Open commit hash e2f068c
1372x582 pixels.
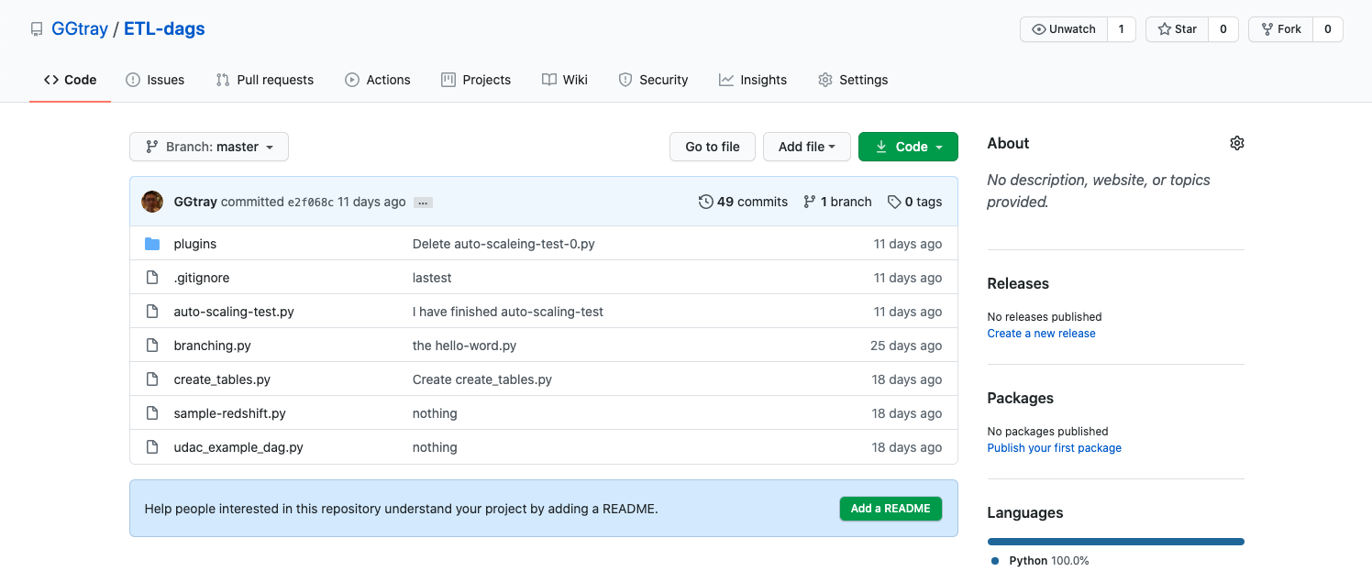[x=311, y=202]
